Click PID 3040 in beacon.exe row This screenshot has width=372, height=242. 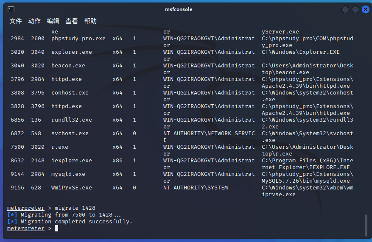click(x=17, y=65)
